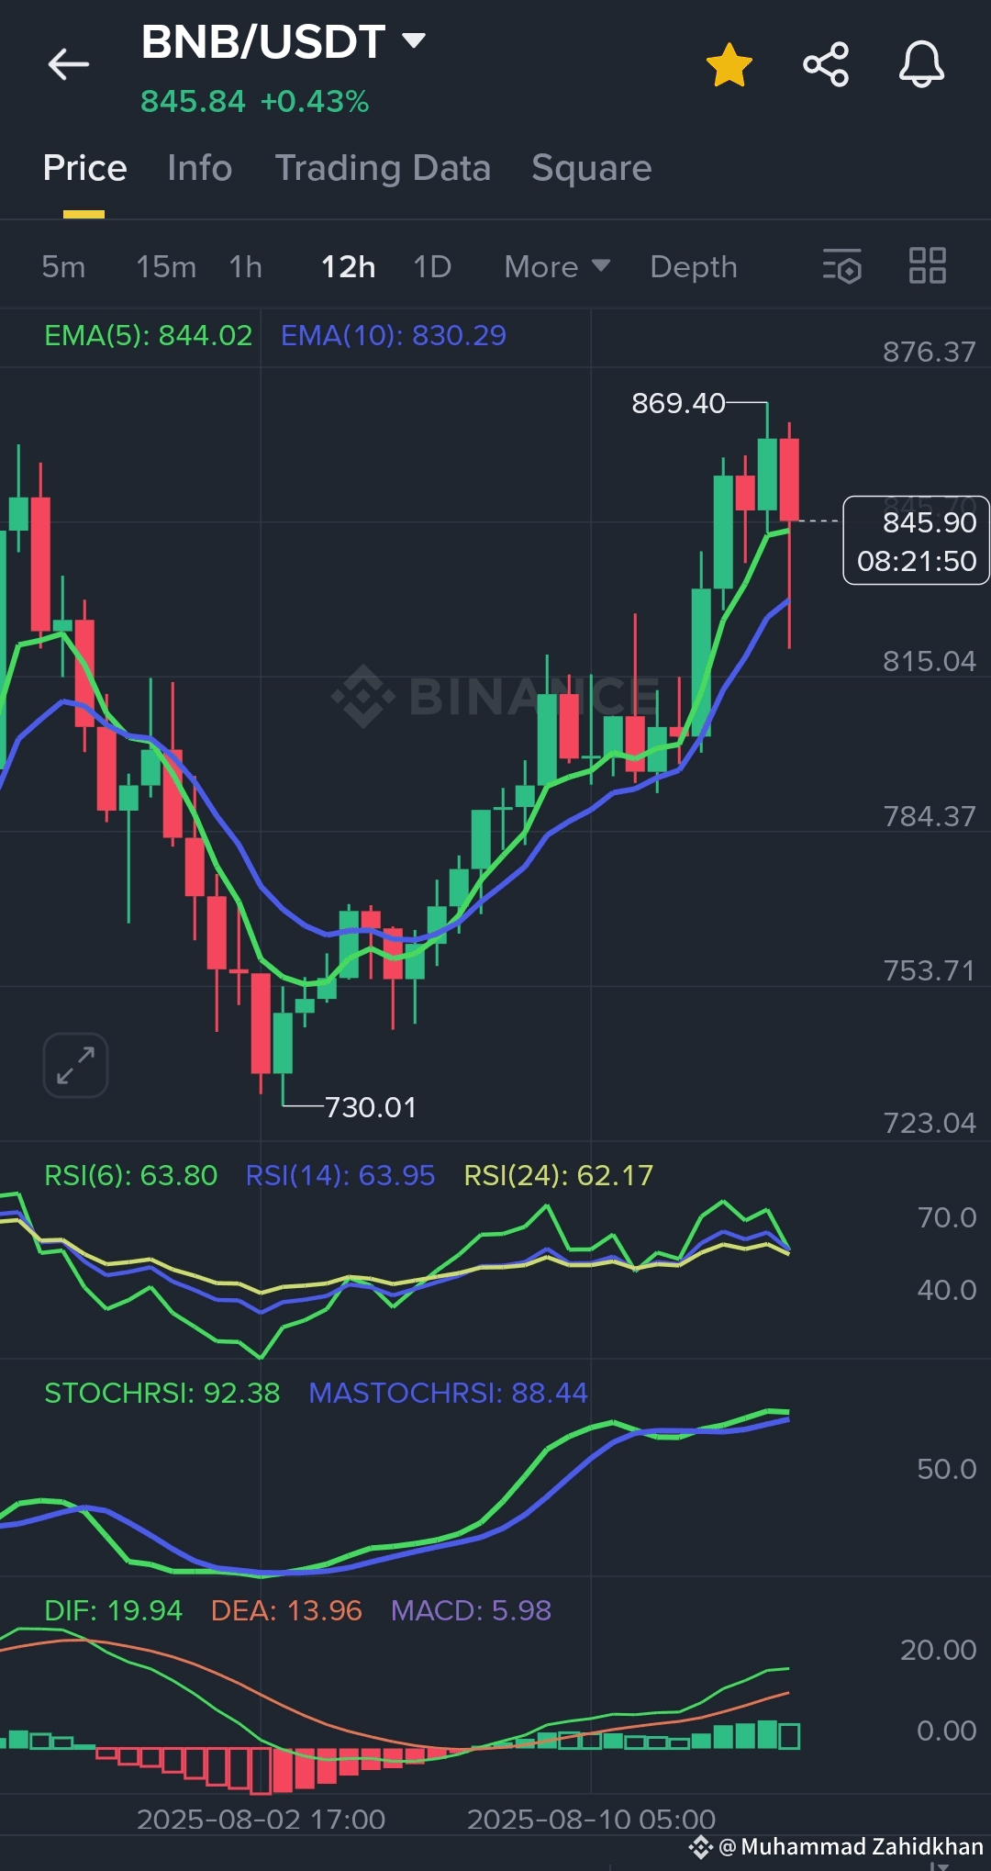Click the 784.37 price axis label
The height and width of the screenshot is (1871, 991).
coord(929,817)
